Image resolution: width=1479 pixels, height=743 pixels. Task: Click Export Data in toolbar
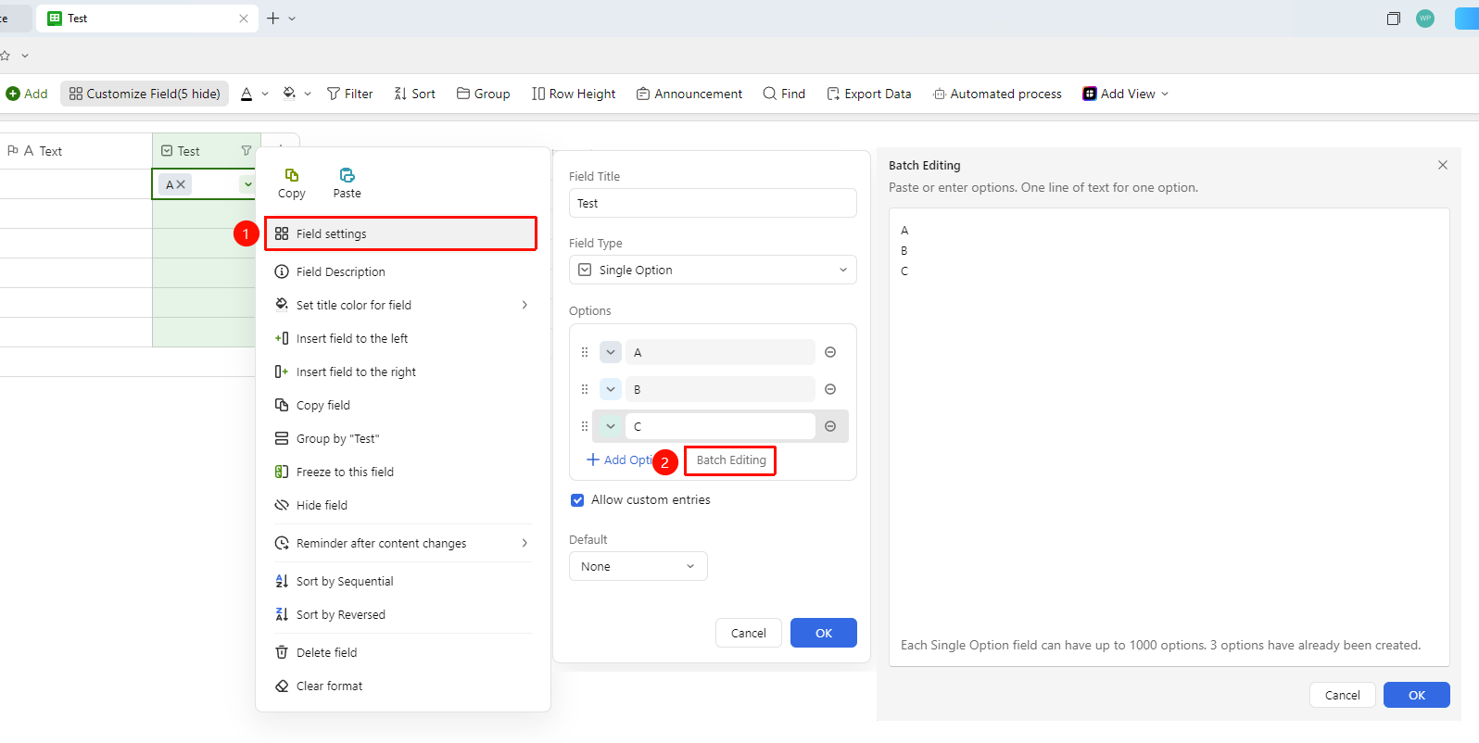point(868,94)
